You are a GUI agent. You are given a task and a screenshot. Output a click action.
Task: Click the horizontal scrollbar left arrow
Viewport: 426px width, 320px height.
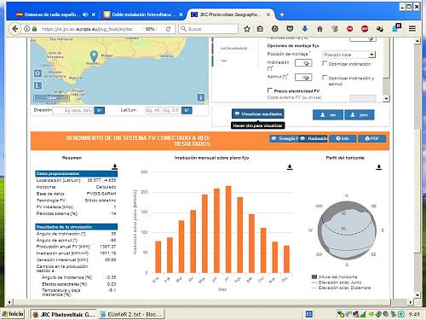tap(9, 302)
